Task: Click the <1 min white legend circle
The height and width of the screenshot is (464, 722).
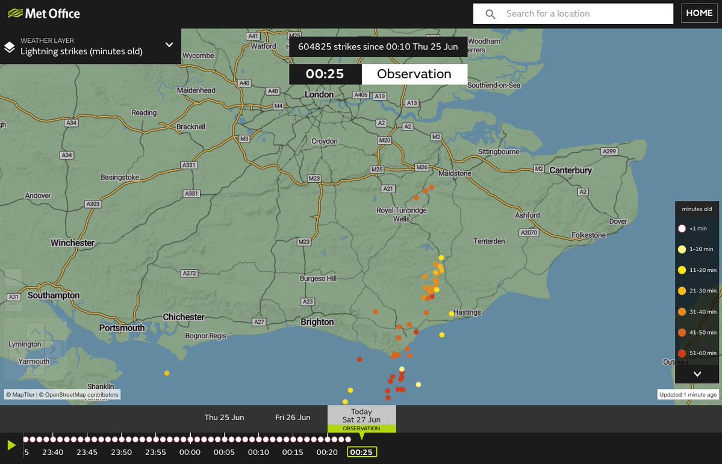Action: point(682,228)
